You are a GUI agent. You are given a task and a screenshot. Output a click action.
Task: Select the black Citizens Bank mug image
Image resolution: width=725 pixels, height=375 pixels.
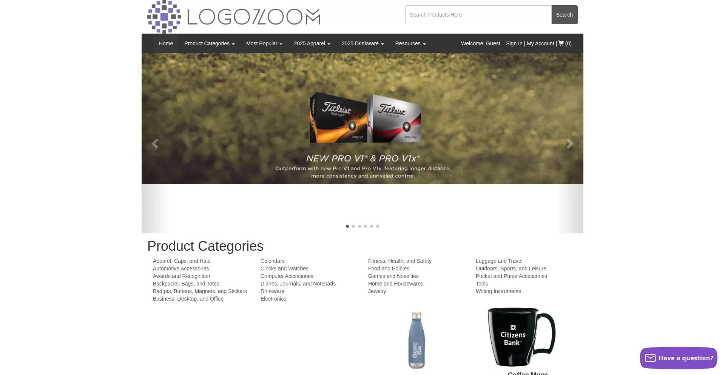coord(522,337)
